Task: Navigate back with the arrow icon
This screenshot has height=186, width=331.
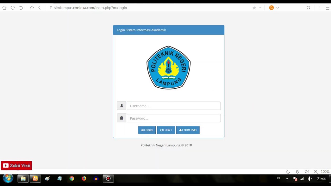Action: point(40,8)
